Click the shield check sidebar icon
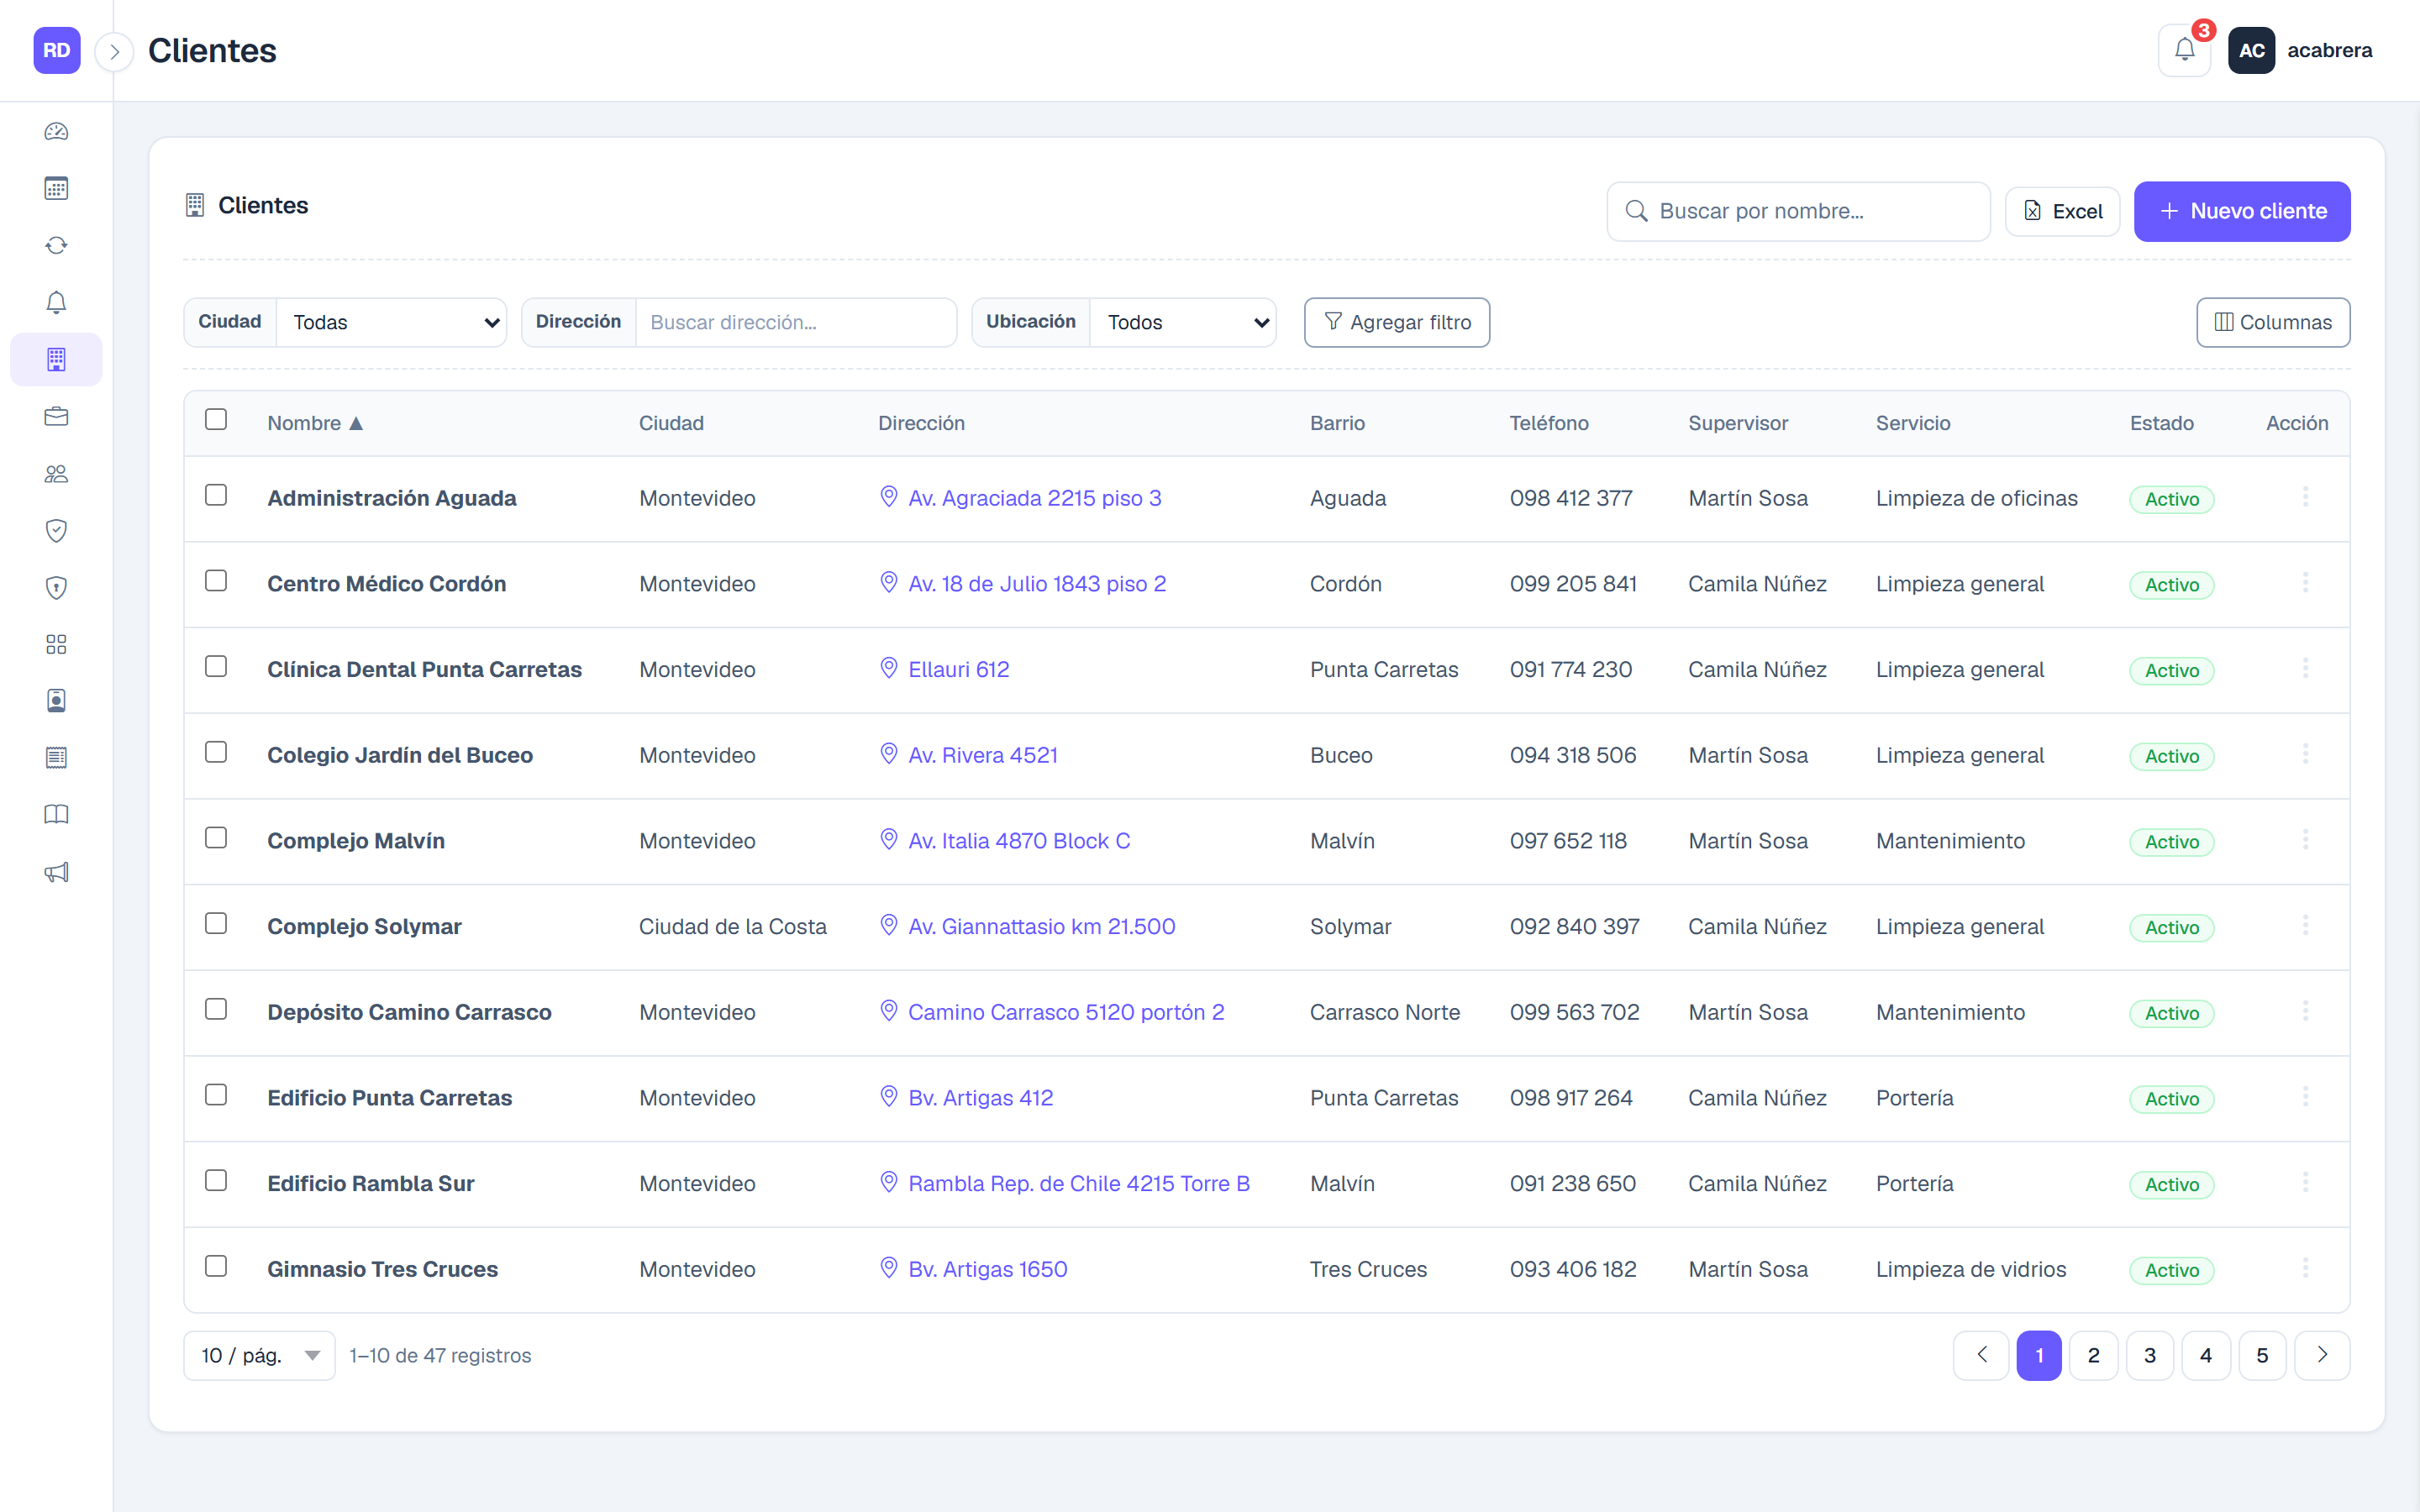Image resolution: width=2420 pixels, height=1512 pixels. pyautogui.click(x=56, y=530)
